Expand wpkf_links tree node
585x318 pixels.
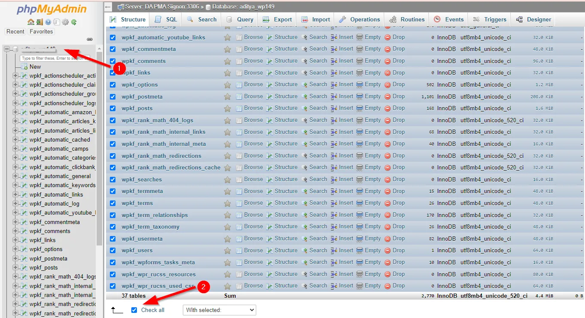coord(15,240)
